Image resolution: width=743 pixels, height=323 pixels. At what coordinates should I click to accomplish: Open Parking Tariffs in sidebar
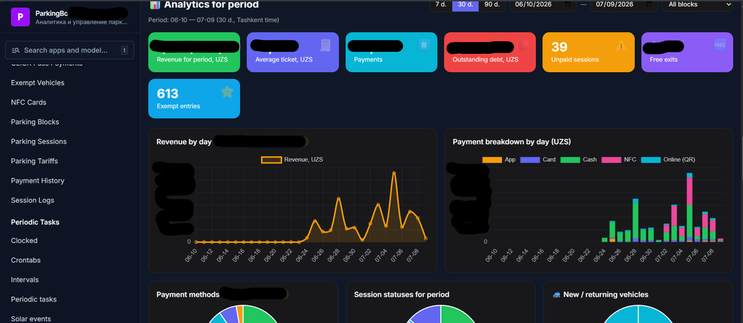pos(34,161)
